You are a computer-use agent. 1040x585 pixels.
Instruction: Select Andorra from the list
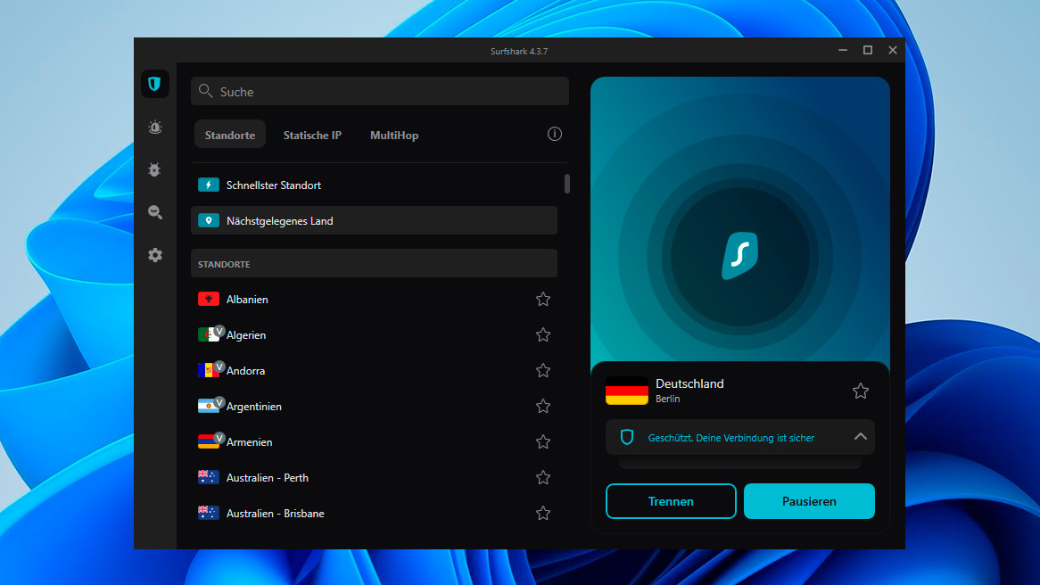click(x=374, y=370)
